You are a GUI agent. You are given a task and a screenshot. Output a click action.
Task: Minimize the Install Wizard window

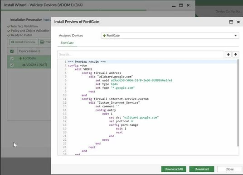(x=174, y=6)
